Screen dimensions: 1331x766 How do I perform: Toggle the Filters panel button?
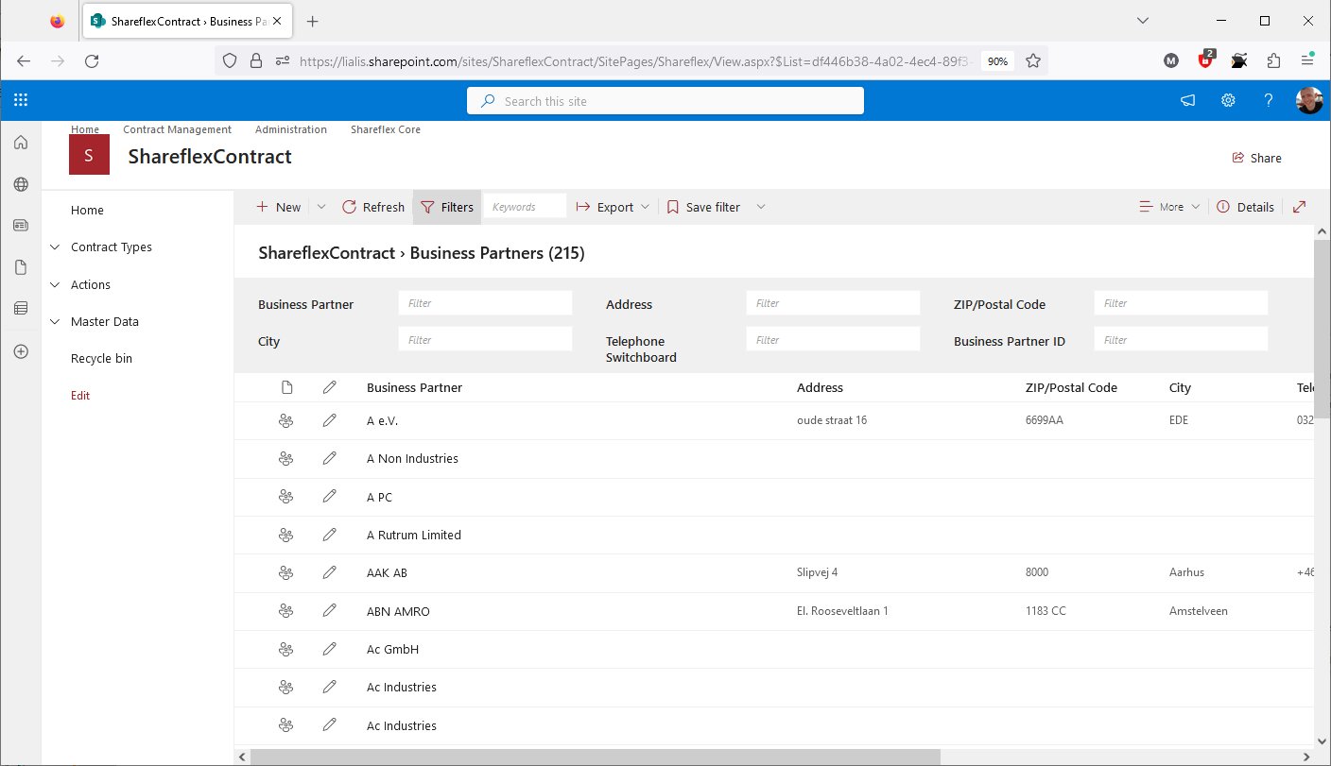tap(447, 207)
